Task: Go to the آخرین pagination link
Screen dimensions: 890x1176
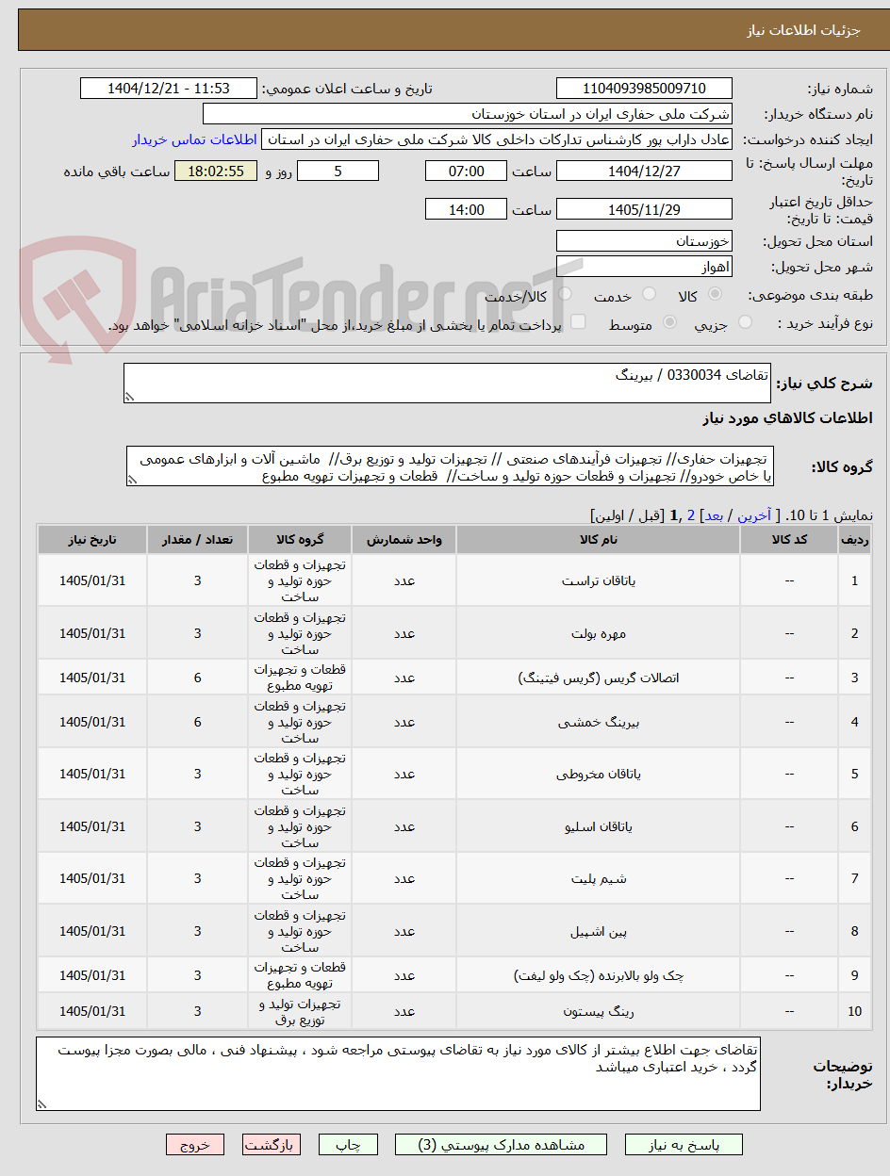Action: click(x=753, y=515)
